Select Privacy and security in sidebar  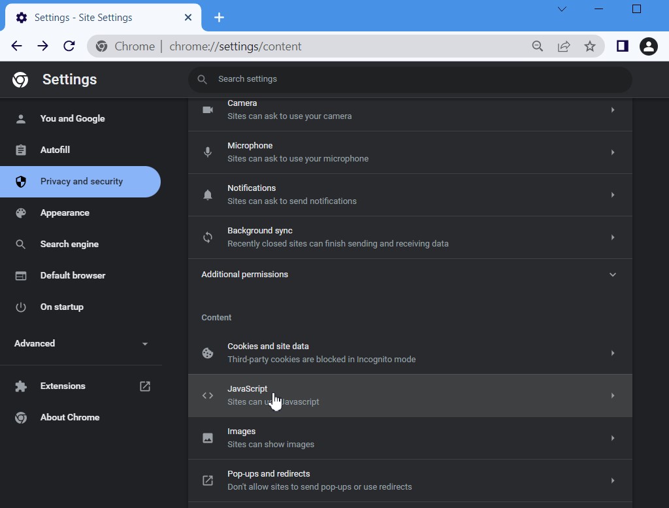pos(80,182)
